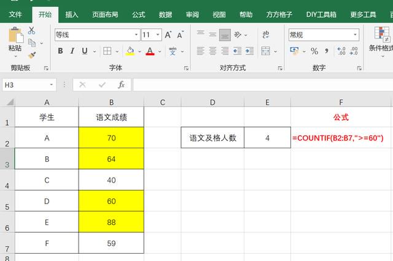Align text left
Screen dimensions: 393x261
pyautogui.click(x=201, y=51)
